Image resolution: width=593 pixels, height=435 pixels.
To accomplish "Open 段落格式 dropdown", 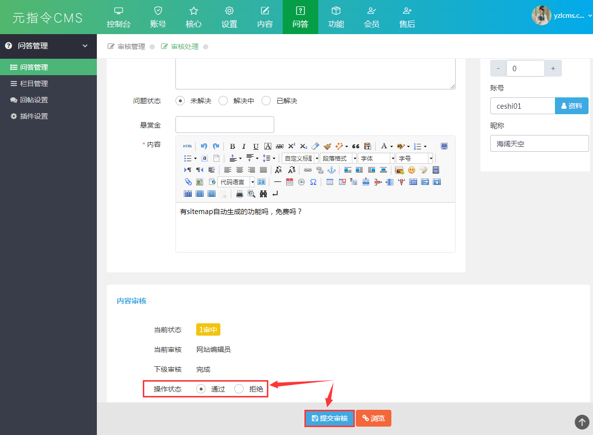I will click(339, 158).
